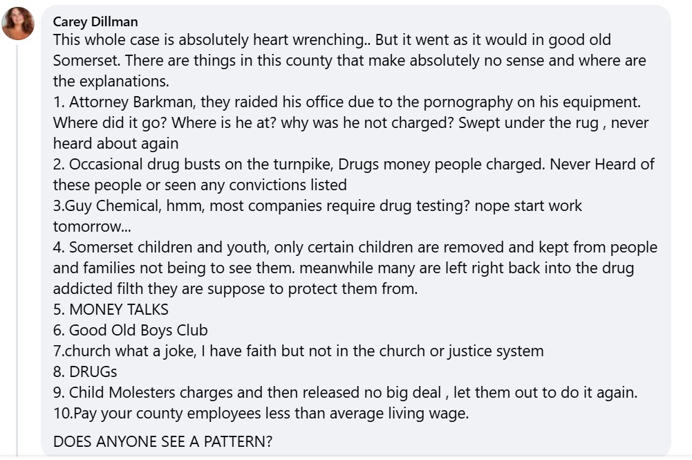The image size is (692, 460).
Task: Open the Carey Dillman name link
Action: 95,21
